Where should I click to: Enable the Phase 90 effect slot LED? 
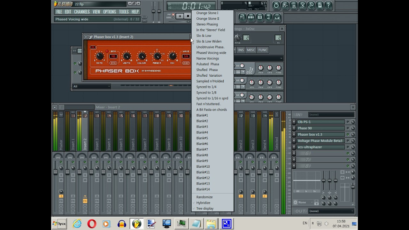(x=348, y=128)
